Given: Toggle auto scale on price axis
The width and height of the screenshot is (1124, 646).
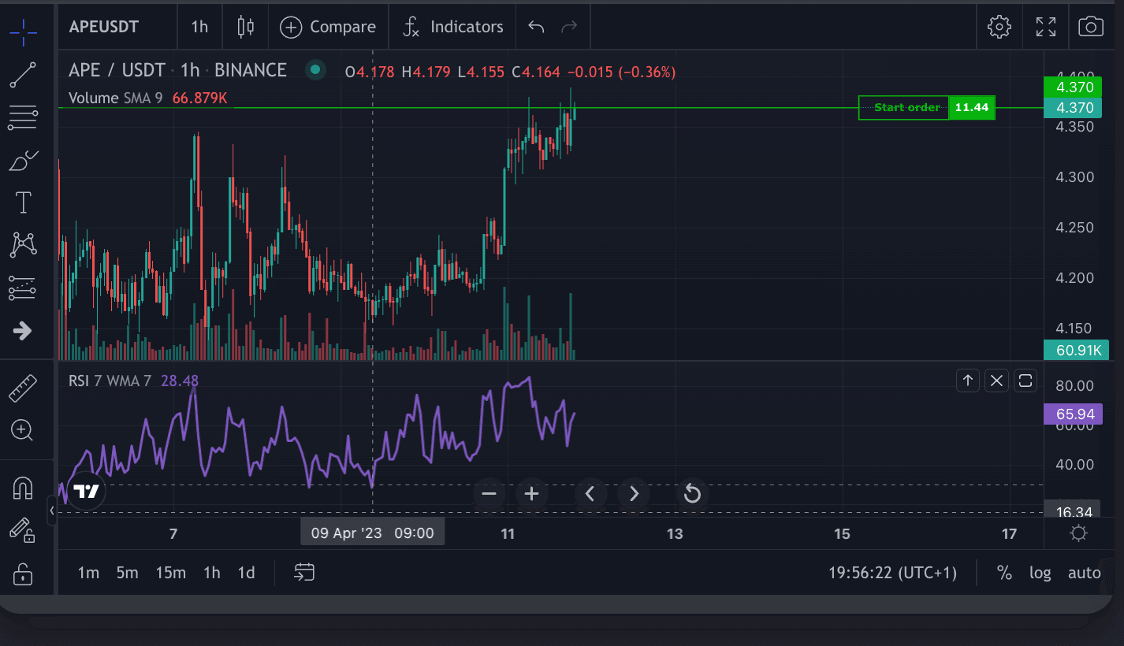Looking at the screenshot, I should [x=1084, y=573].
